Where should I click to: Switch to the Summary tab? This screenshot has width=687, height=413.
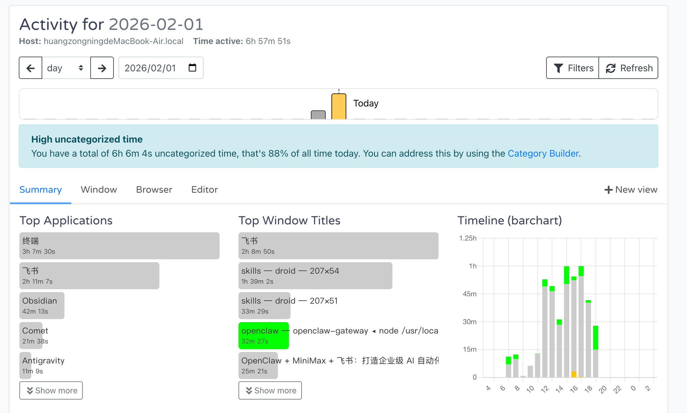coord(41,190)
